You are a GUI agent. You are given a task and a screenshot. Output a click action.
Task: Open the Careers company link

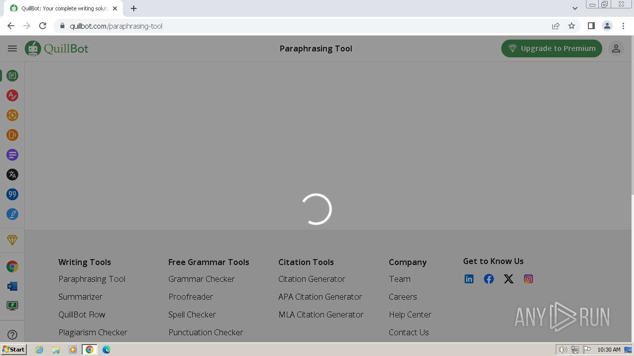(403, 297)
